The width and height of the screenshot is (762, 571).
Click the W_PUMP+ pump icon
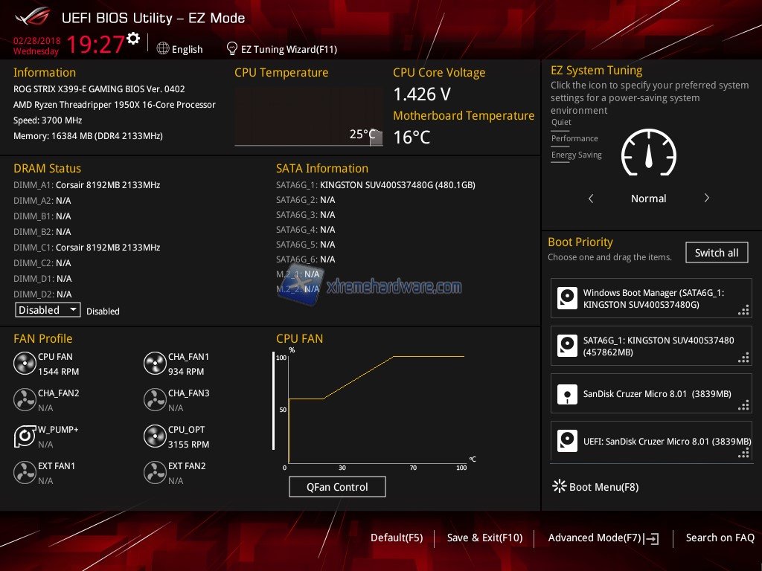click(25, 436)
